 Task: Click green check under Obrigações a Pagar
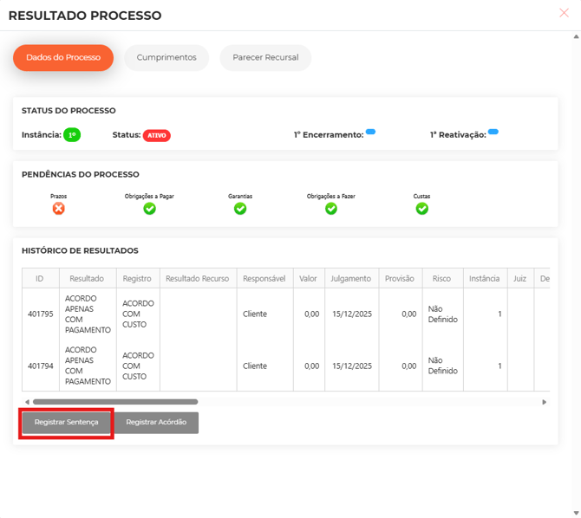149,209
